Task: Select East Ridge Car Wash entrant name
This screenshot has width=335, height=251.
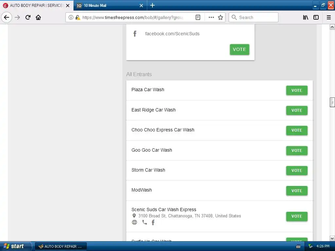Action: click(153, 110)
